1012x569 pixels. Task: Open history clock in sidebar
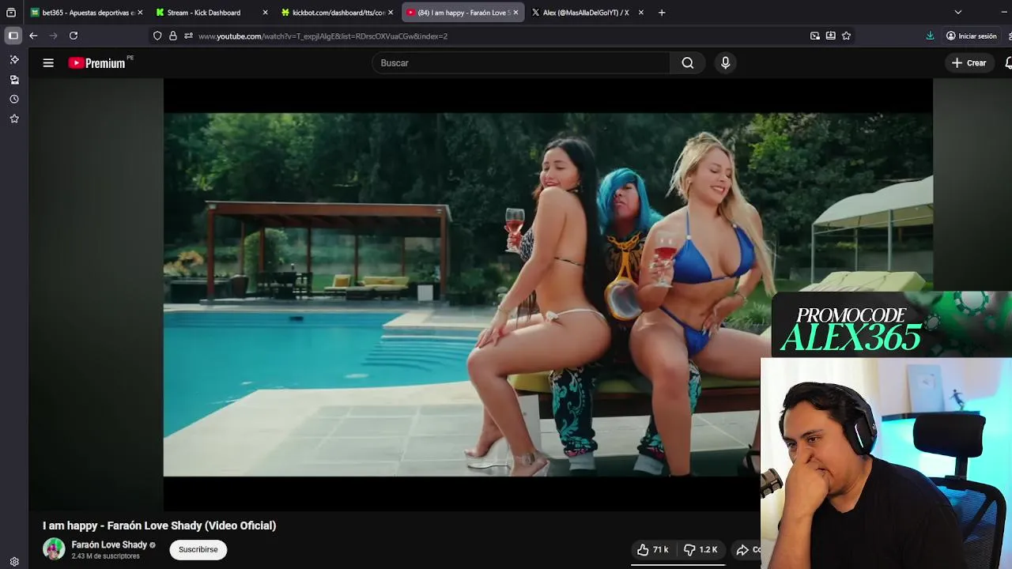point(14,100)
